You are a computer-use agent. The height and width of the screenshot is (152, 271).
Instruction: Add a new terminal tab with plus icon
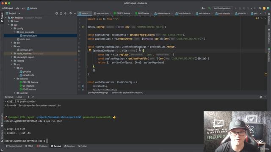[28, 97]
